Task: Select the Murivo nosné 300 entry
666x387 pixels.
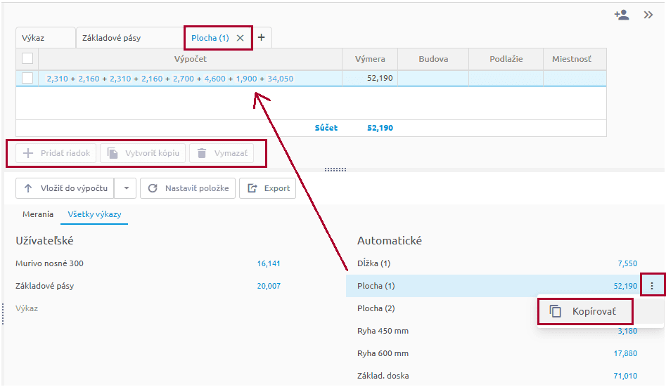Action: coord(53,263)
